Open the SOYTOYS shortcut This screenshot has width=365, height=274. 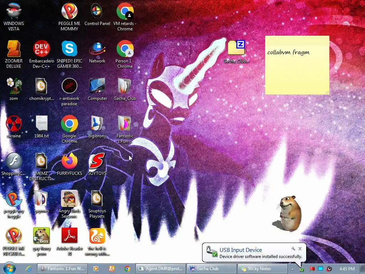97,164
